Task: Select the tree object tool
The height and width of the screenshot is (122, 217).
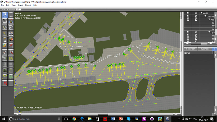Action: point(5,71)
